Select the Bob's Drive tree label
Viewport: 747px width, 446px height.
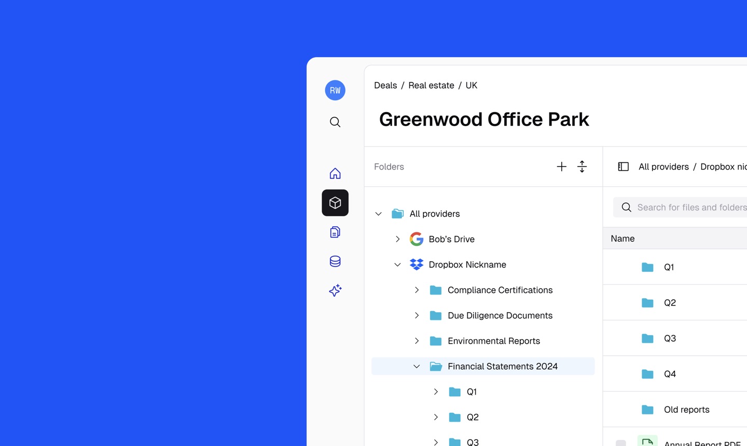[451, 239]
